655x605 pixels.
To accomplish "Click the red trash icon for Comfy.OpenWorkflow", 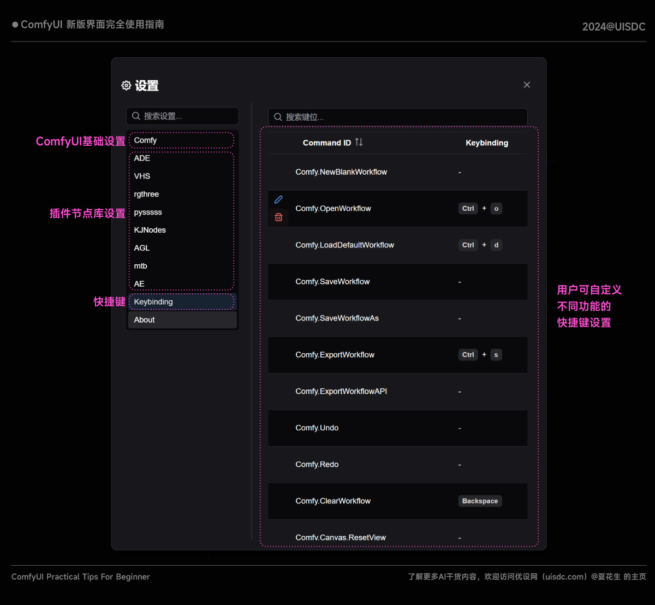I will [278, 217].
